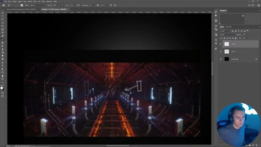261x147 pixels.
Task: Hide the Background layer
Action: click(x=221, y=59)
